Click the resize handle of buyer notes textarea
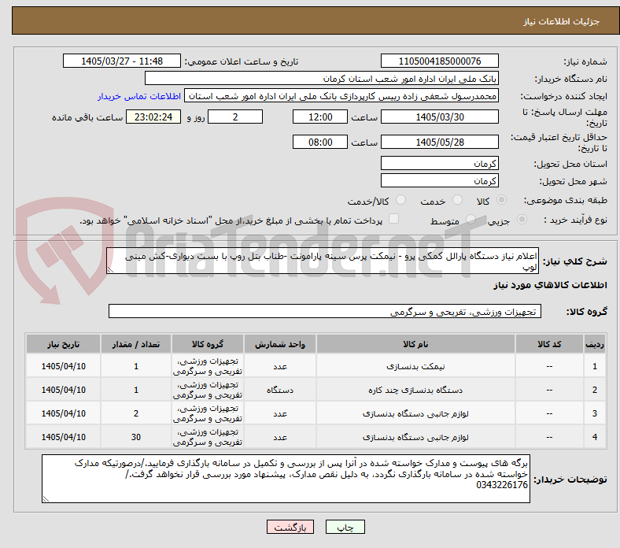 click(x=46, y=499)
